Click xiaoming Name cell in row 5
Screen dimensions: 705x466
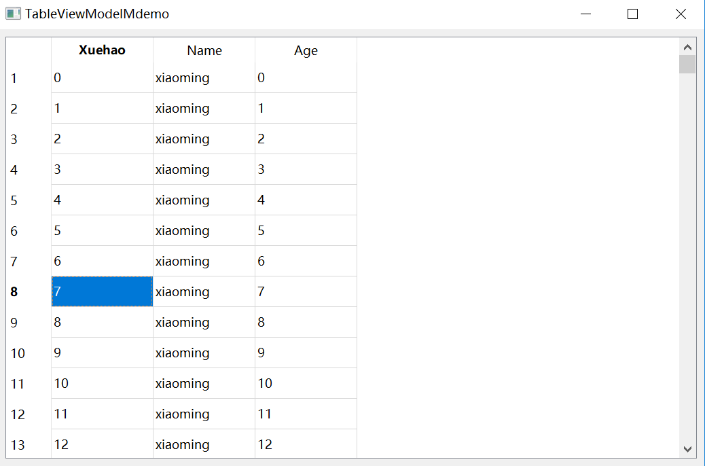[x=204, y=200]
